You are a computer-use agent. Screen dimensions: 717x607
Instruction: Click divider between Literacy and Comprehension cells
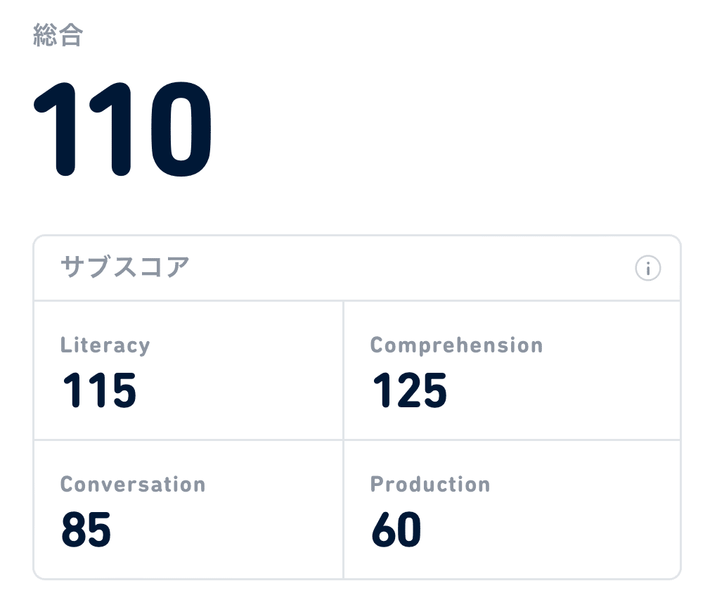pyautogui.click(x=343, y=370)
